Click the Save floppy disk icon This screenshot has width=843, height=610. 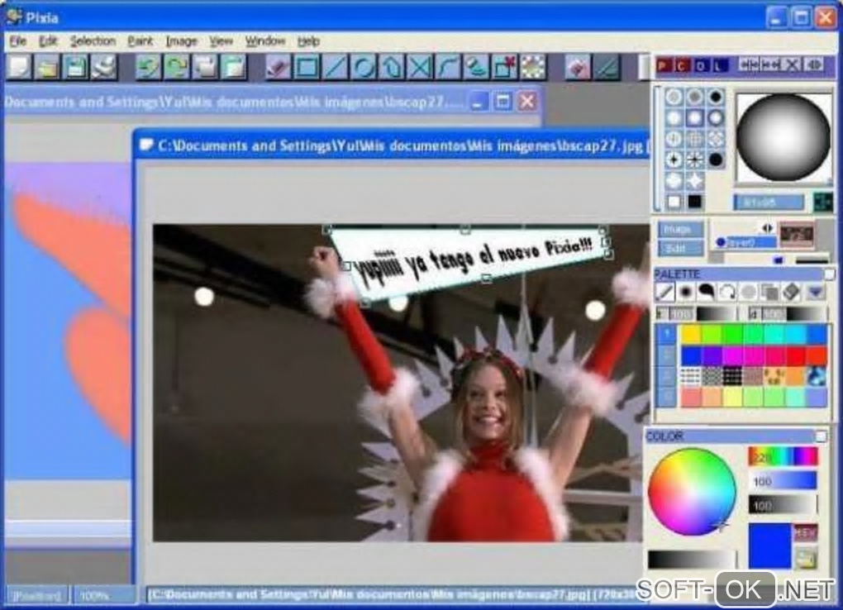coord(76,67)
